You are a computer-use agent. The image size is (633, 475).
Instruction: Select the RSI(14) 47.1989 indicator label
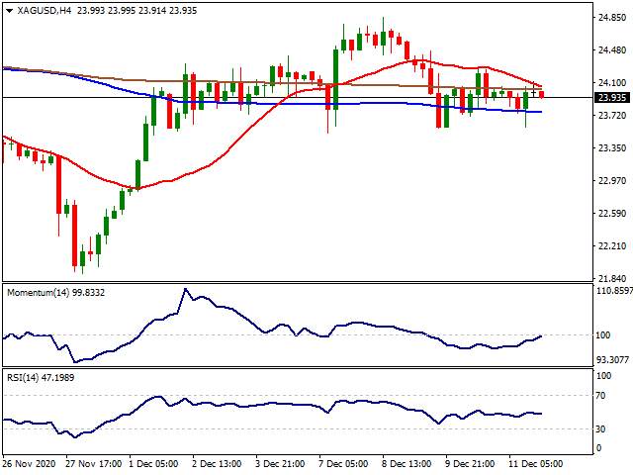point(41,378)
